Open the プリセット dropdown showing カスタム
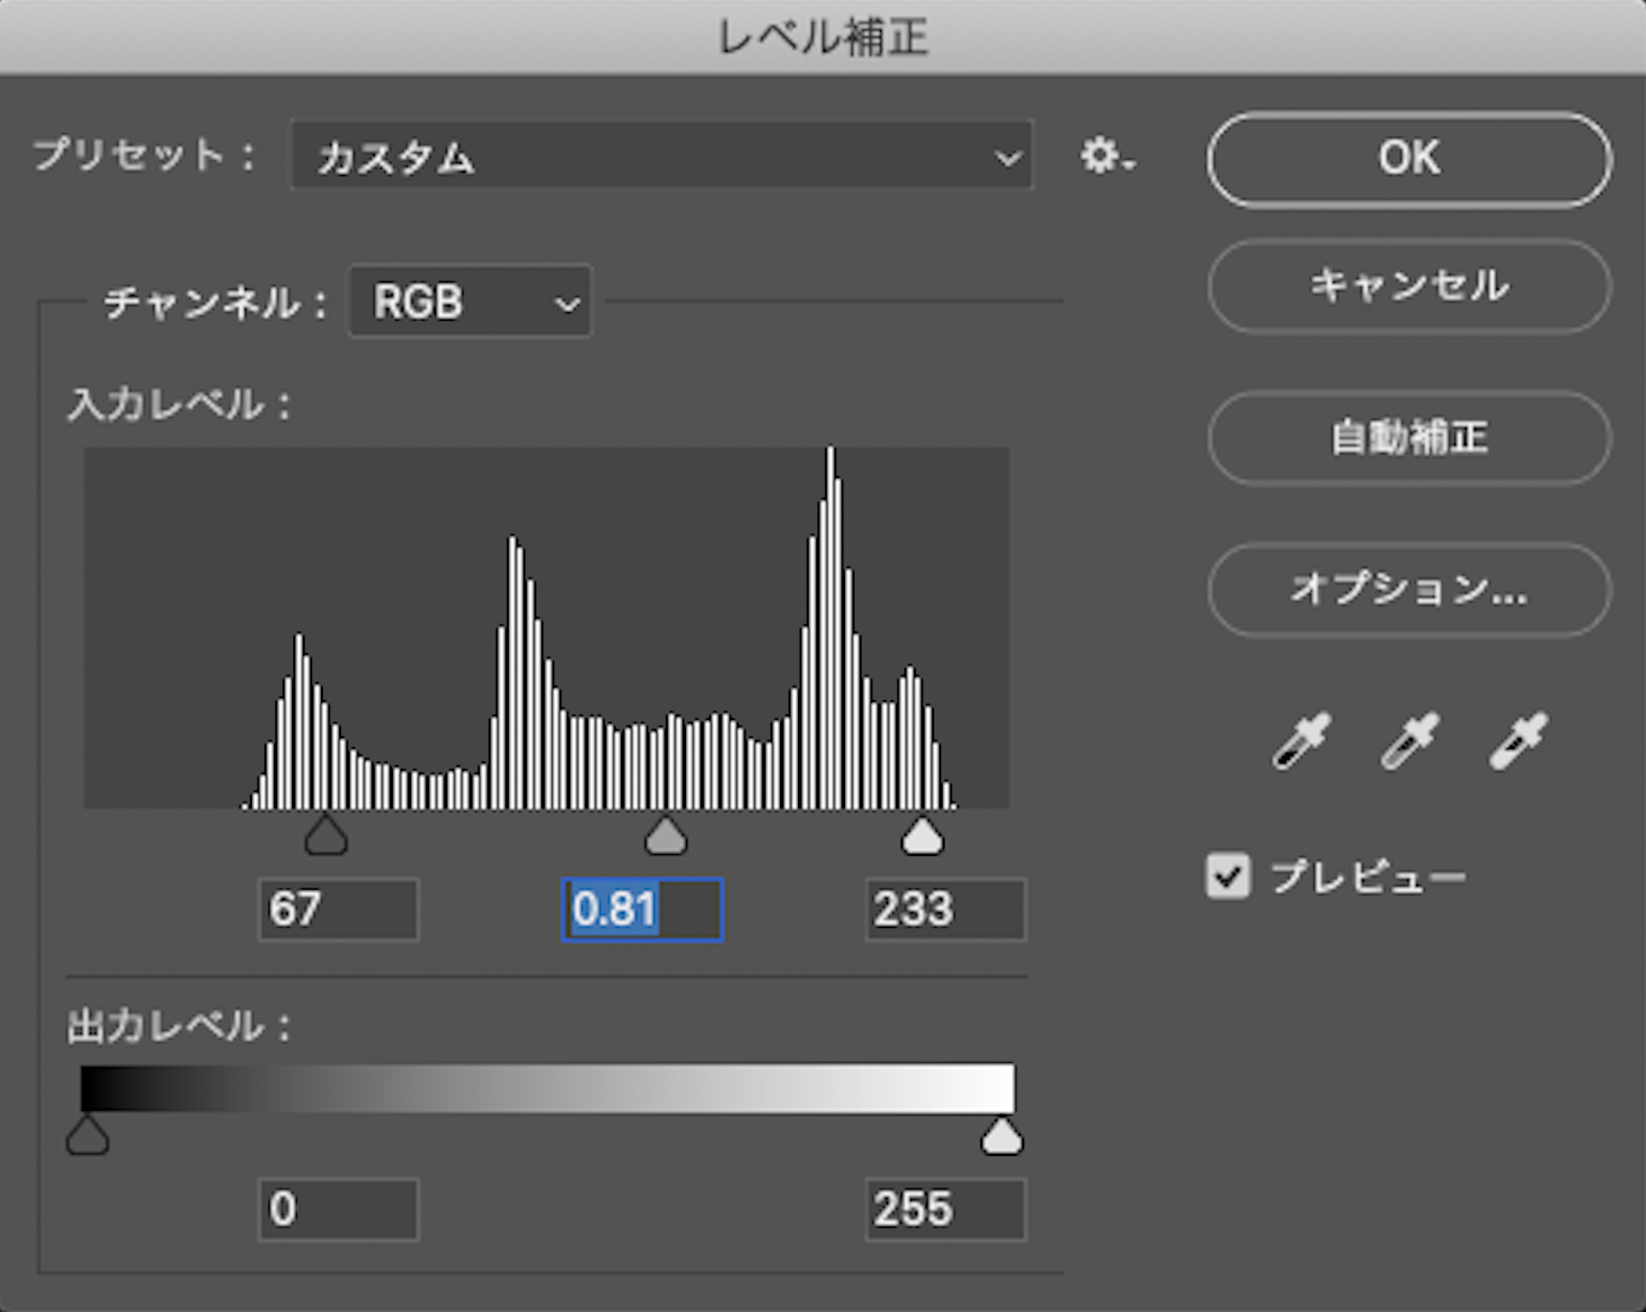This screenshot has width=1646, height=1312. point(662,156)
